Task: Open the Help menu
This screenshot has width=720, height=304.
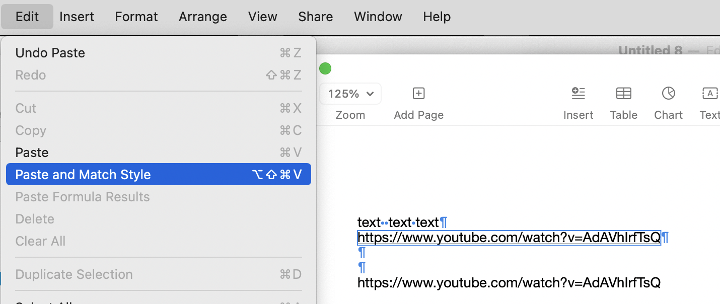Action: [437, 16]
